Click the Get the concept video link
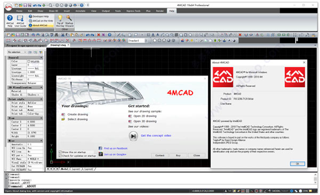 coord(156,135)
